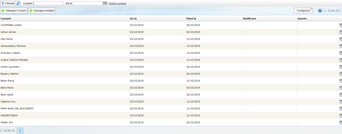Click edit icon for ACATRINEI LAURA row
The height and width of the screenshot is (134, 342).
(x=340, y=25)
